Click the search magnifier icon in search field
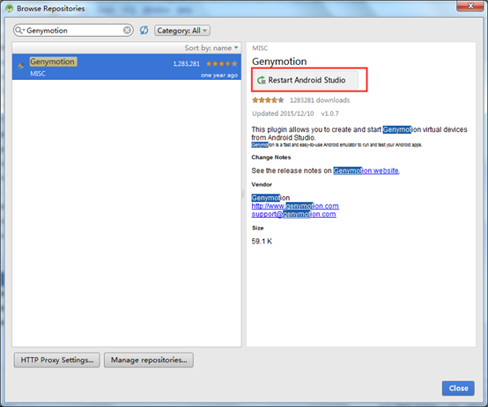The width and height of the screenshot is (488, 407). (x=19, y=30)
